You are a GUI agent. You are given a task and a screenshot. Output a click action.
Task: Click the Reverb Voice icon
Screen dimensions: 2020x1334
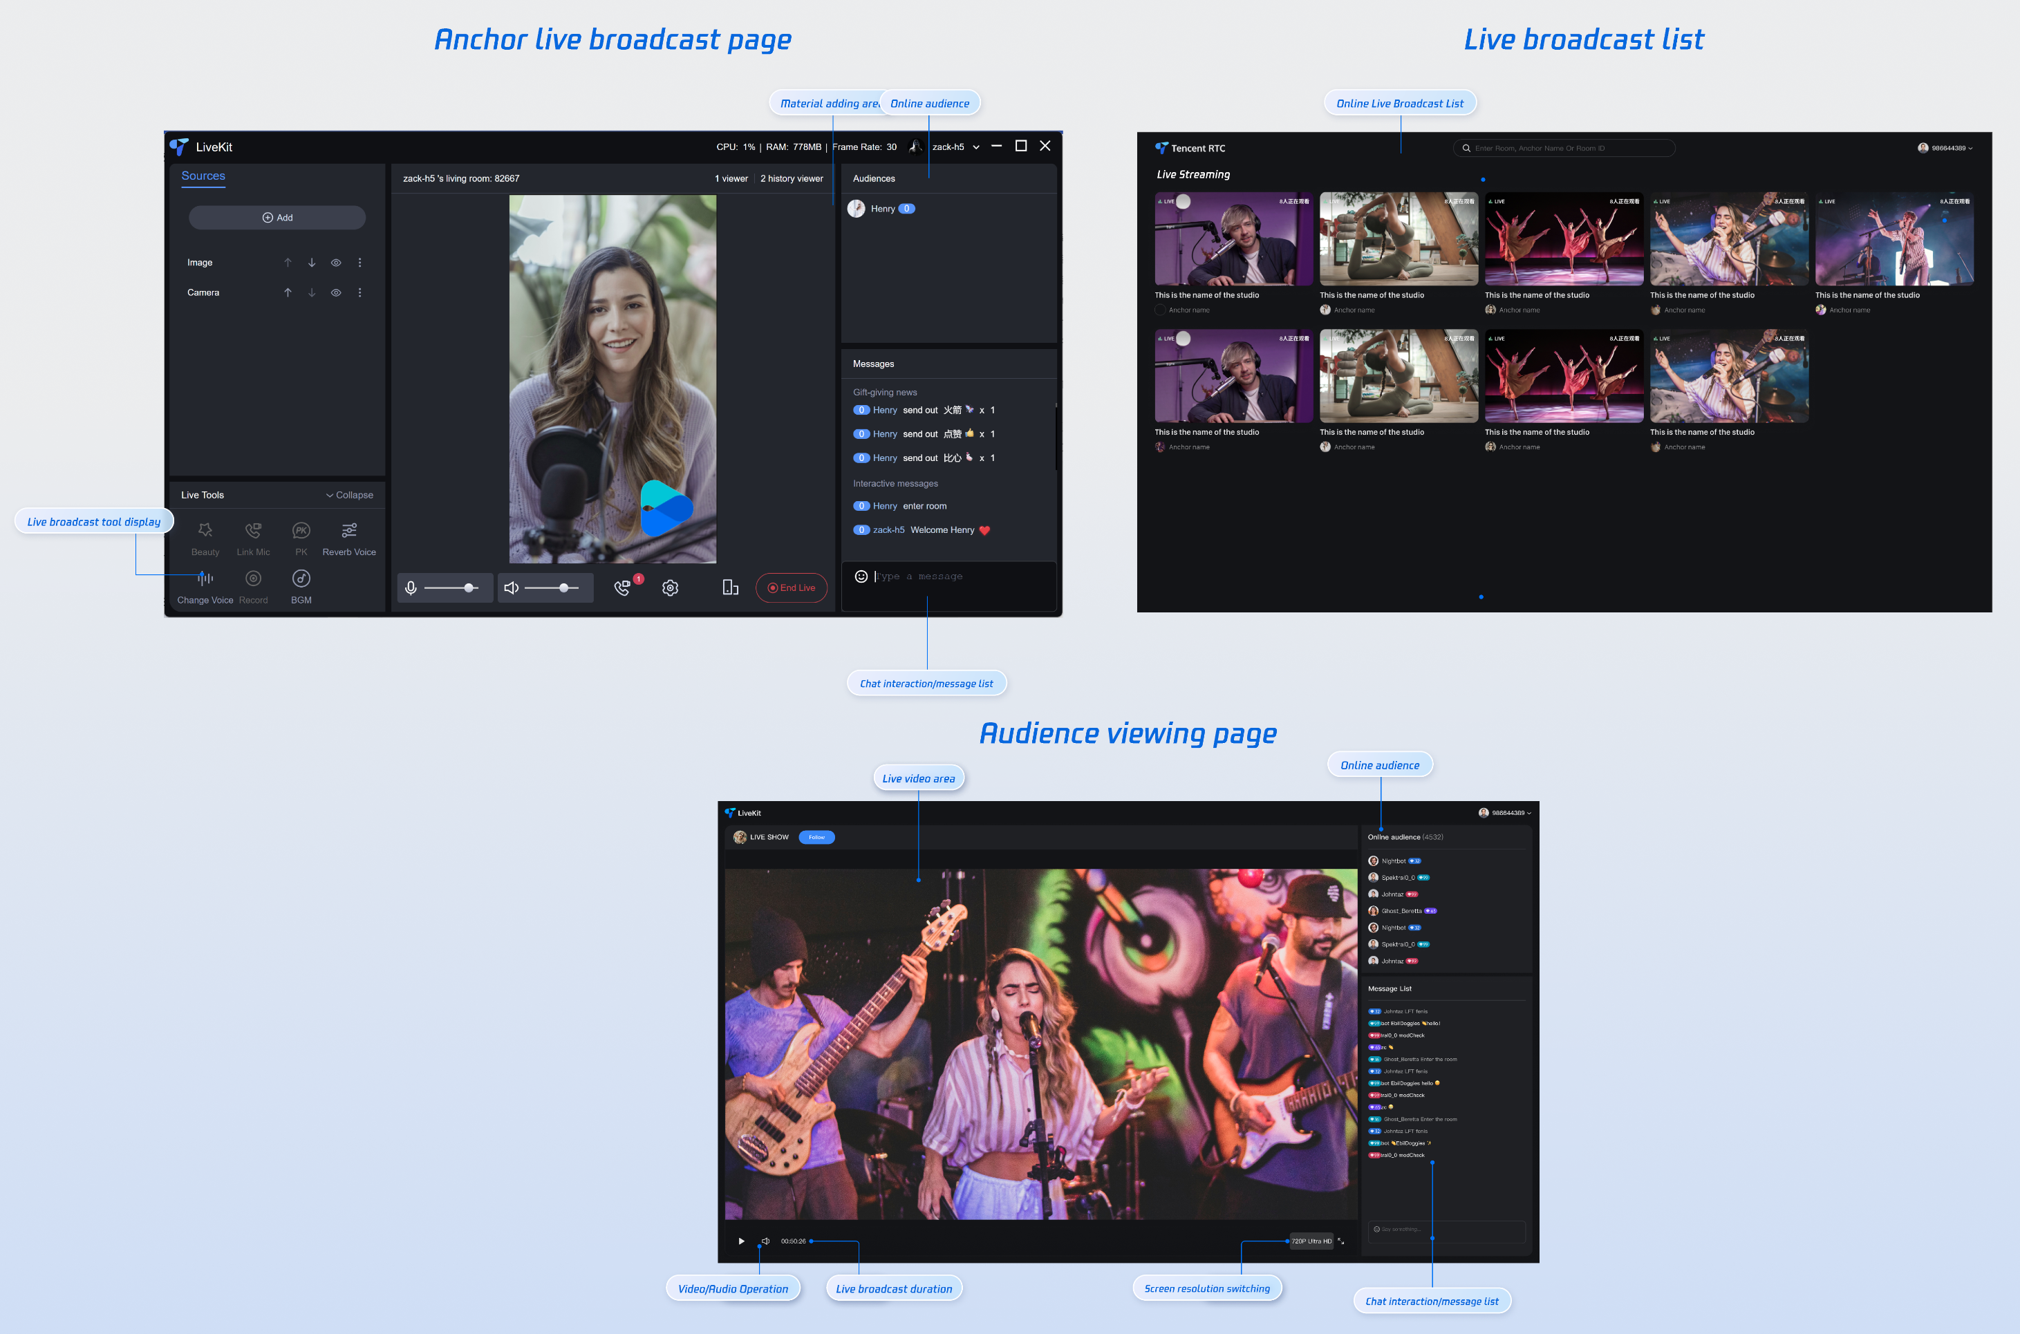349,531
